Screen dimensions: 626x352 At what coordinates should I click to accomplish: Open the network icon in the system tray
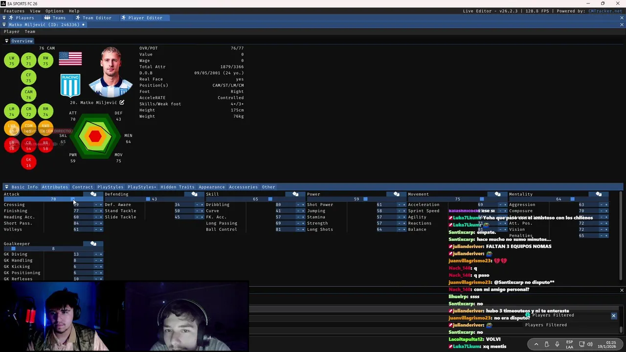(x=581, y=344)
